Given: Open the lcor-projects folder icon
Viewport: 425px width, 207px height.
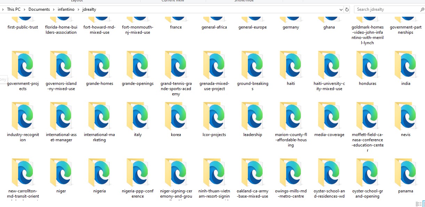Looking at the screenshot, I should pos(214,117).
